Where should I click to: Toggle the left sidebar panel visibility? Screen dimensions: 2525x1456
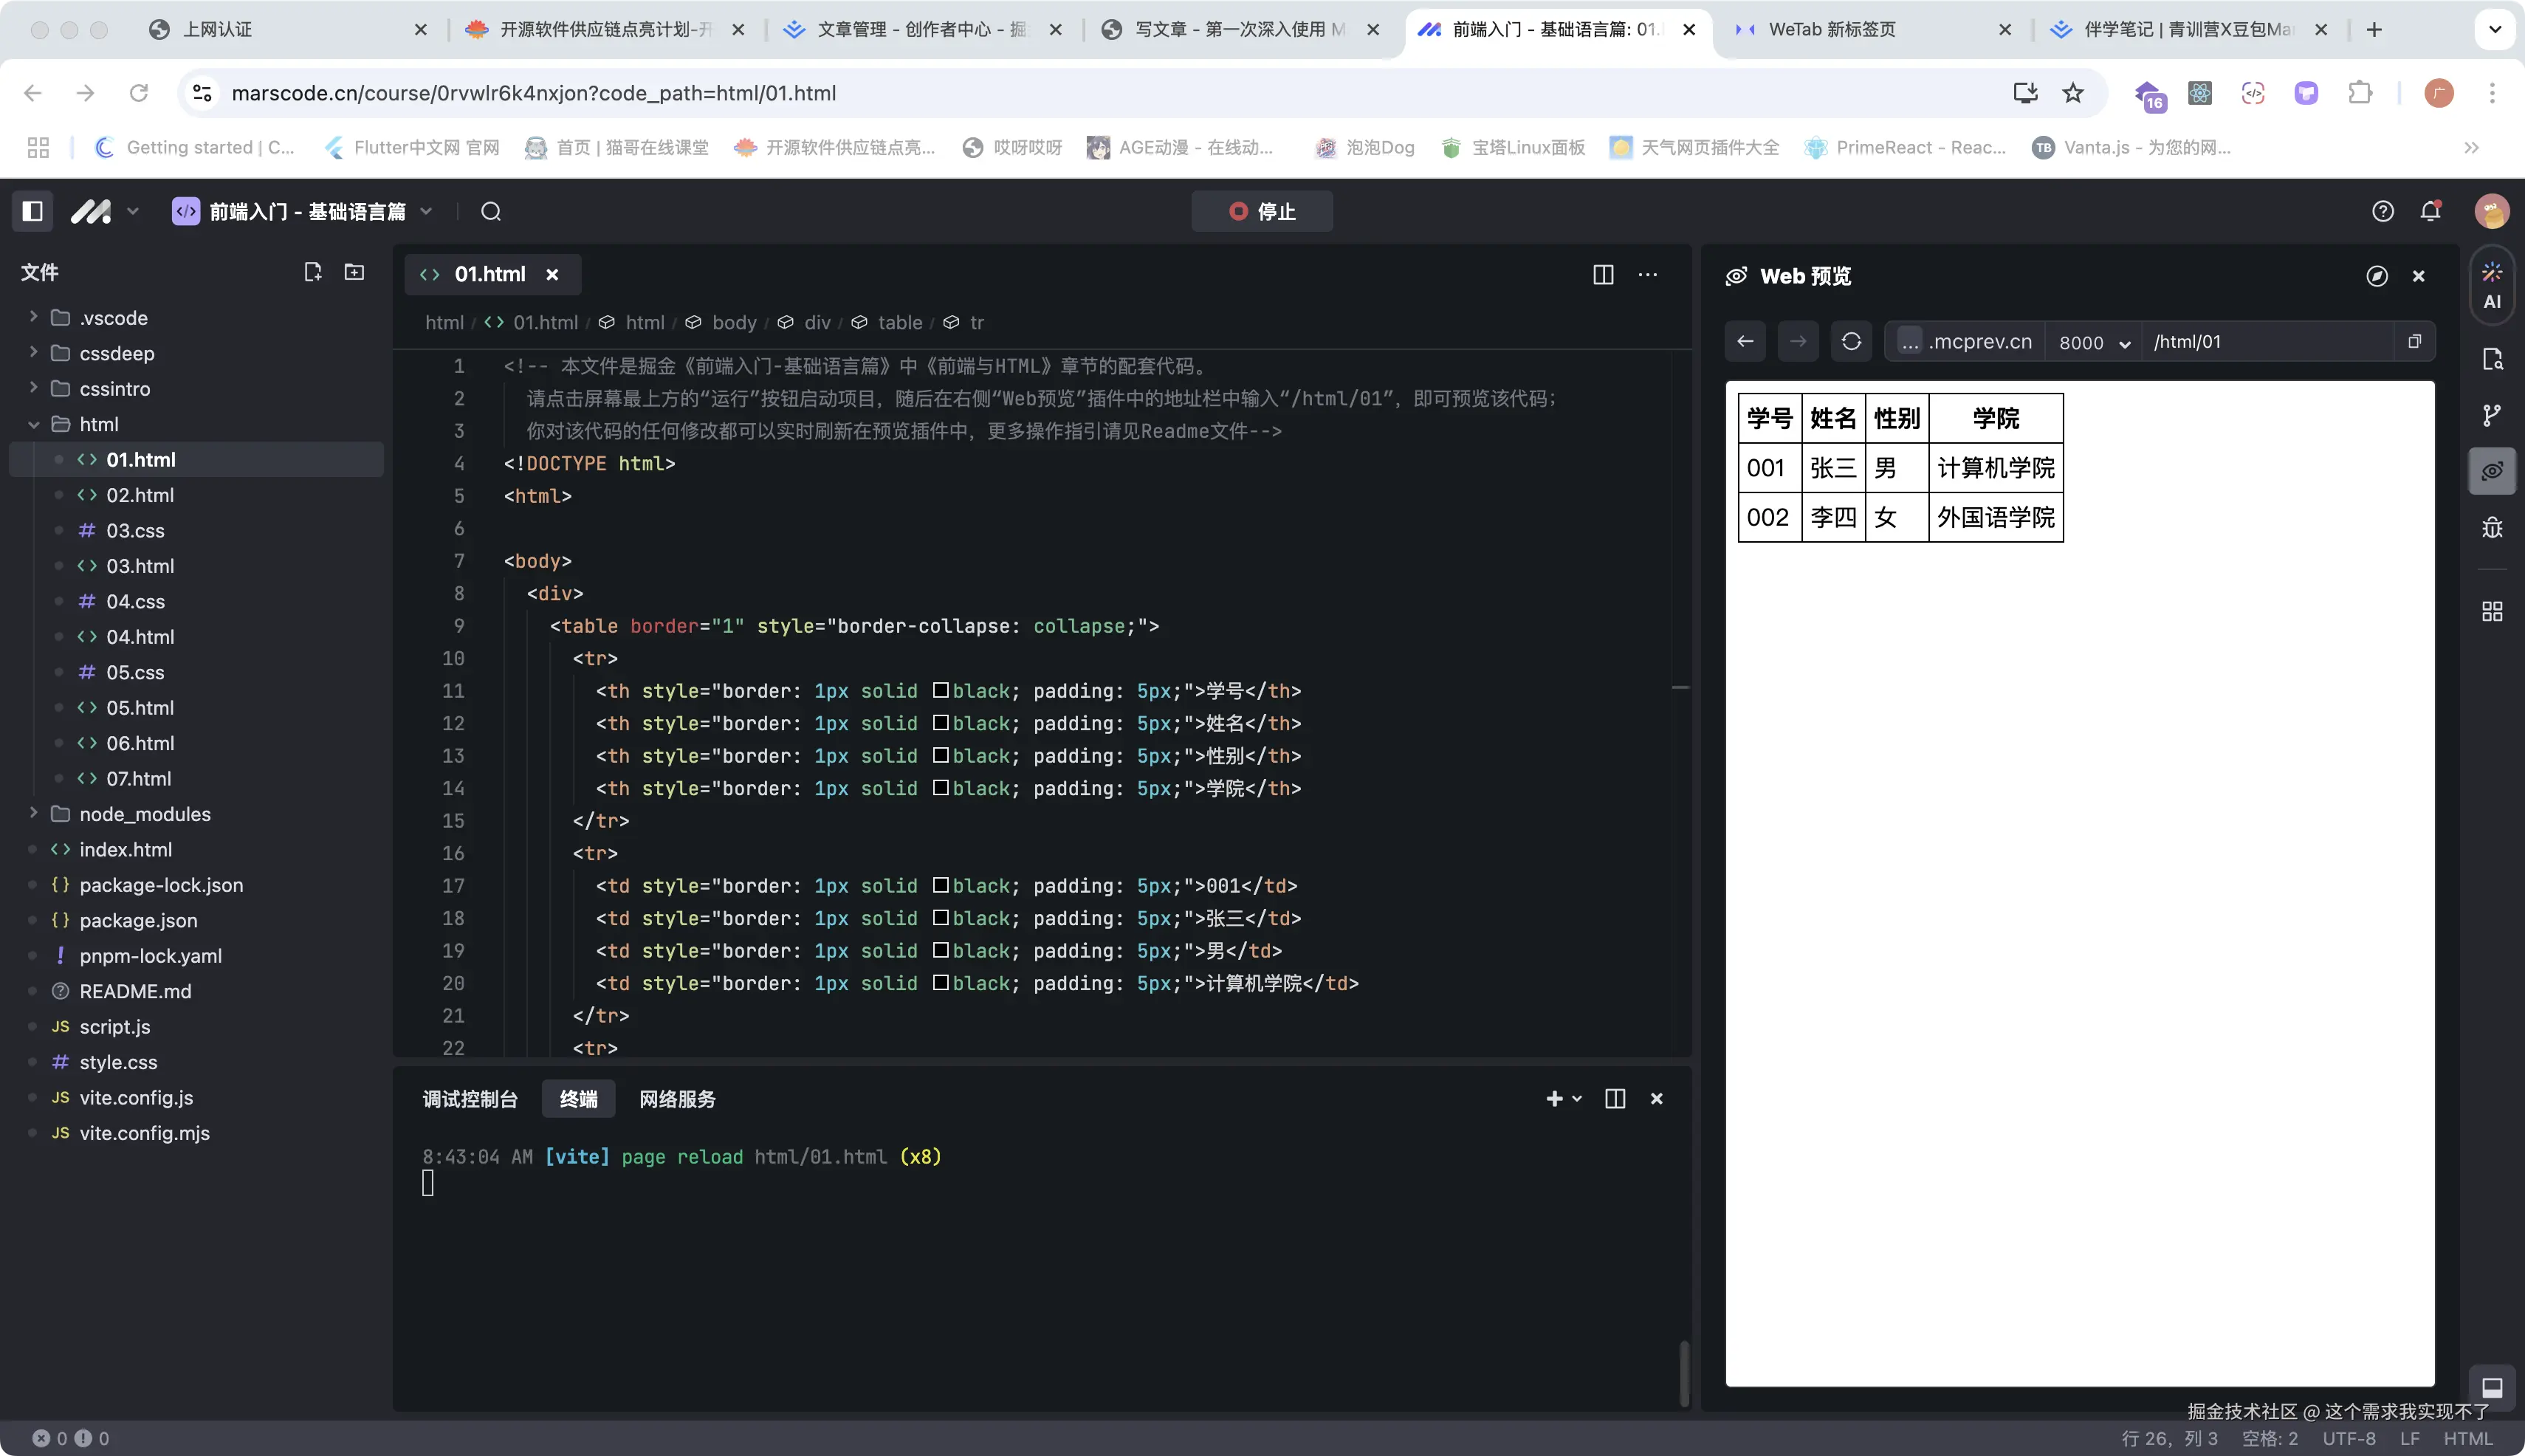[x=33, y=211]
